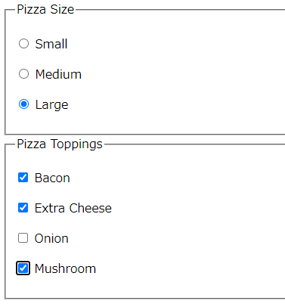This screenshot has width=285, height=307.
Task: Untick the Extra Cheese checkbox
Action: click(x=23, y=208)
